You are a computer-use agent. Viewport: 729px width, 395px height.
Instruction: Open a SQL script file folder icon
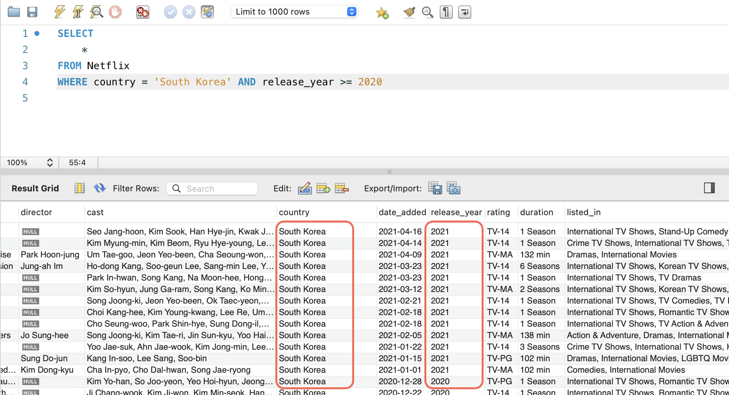(x=14, y=12)
